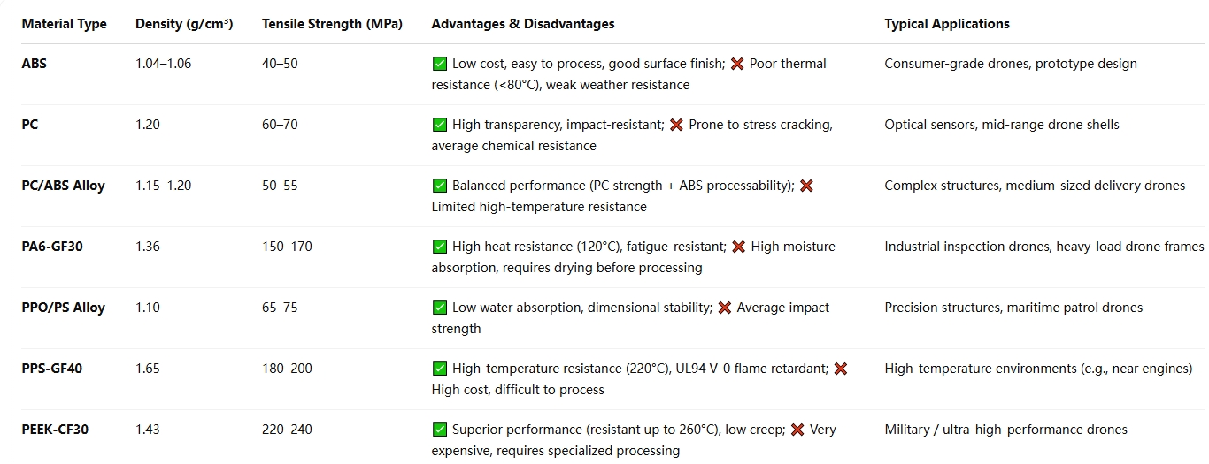
Task: Select the PEEK-CF30 material name cell
Action: point(55,430)
